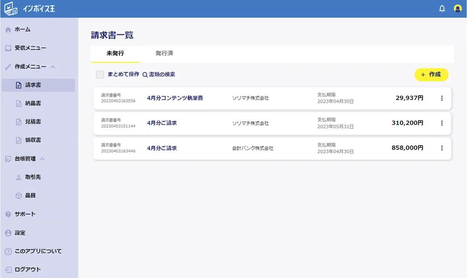Click the due date 2023年05月31日

click(335, 127)
